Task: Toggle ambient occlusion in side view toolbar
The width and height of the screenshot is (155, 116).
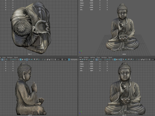Action: point(35,60)
